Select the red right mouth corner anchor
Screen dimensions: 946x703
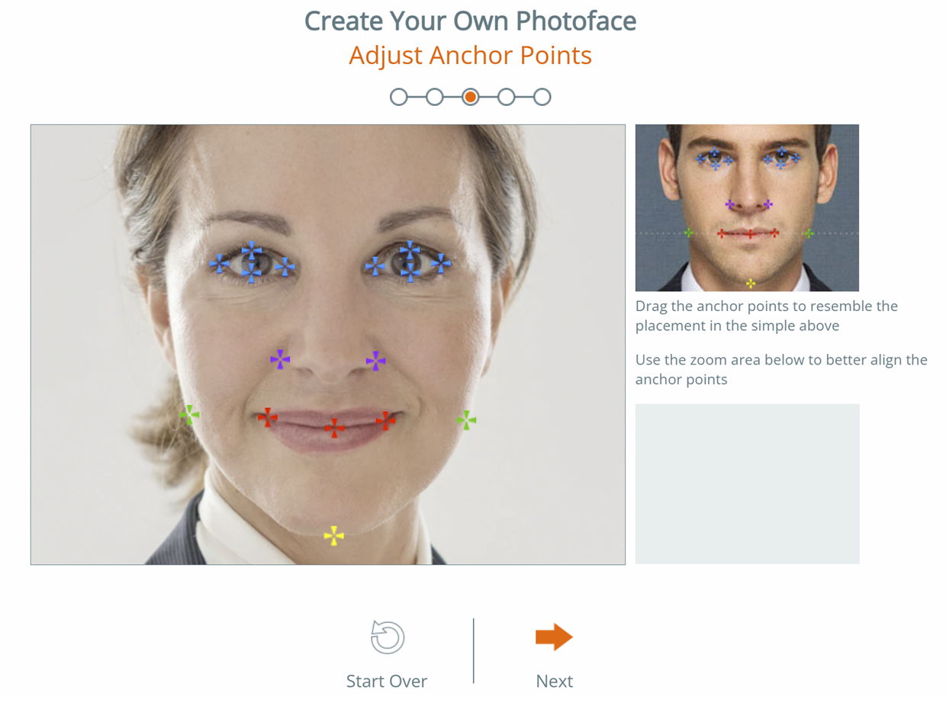pos(386,420)
